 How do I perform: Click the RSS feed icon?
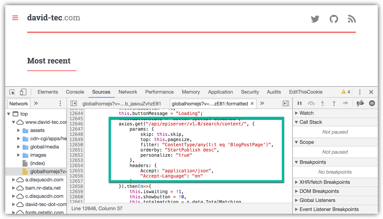352,19
